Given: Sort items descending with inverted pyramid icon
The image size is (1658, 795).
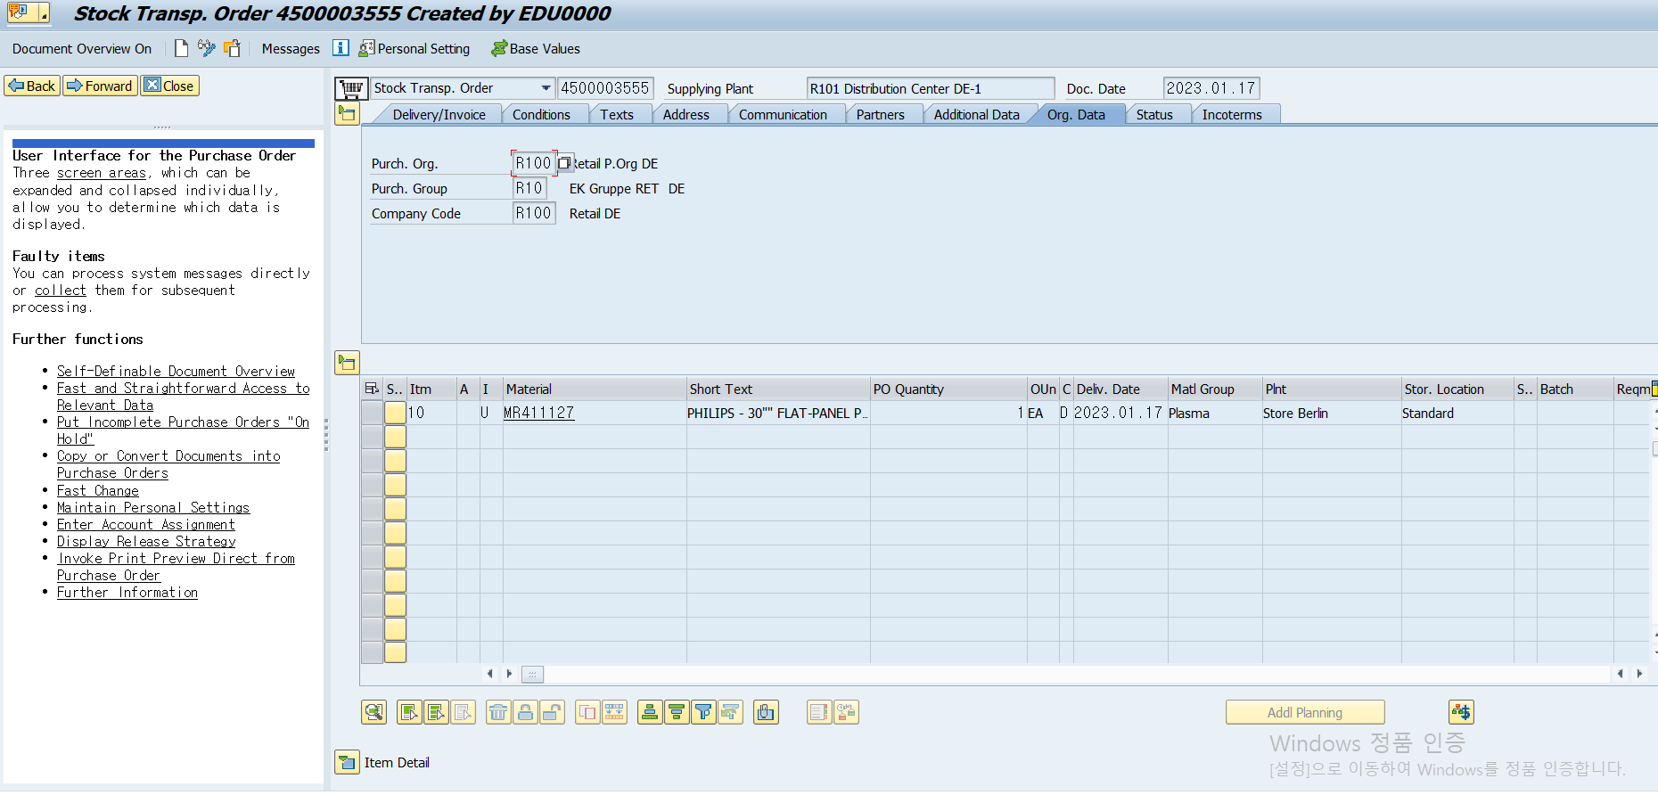Looking at the screenshot, I should 677,712.
